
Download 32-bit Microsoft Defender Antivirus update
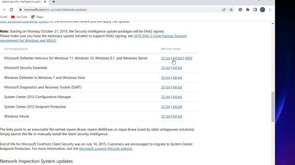[x=165, y=58]
